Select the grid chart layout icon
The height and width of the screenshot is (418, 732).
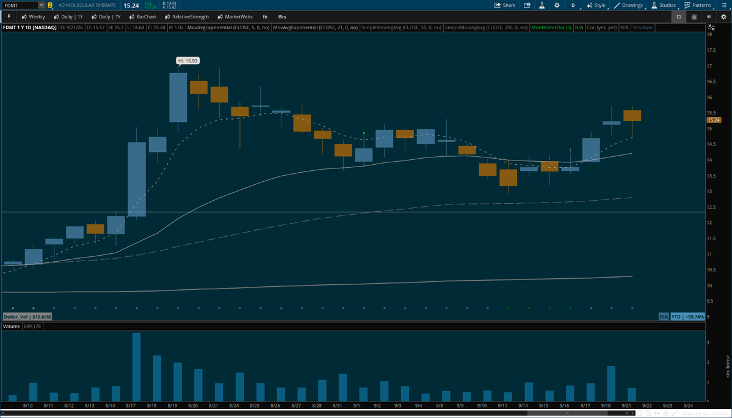point(694,17)
